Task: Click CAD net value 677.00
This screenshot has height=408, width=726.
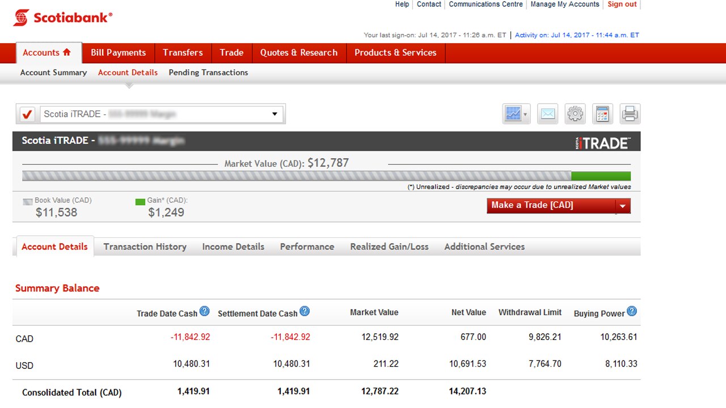Action: [x=473, y=337]
